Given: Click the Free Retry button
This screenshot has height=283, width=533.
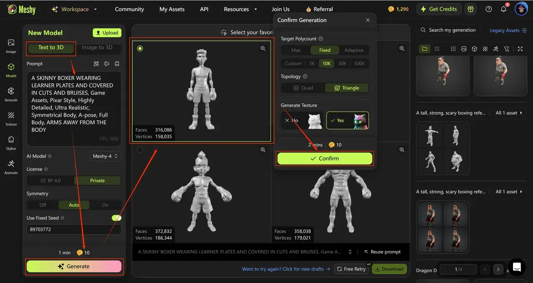Looking at the screenshot, I should (x=351, y=269).
